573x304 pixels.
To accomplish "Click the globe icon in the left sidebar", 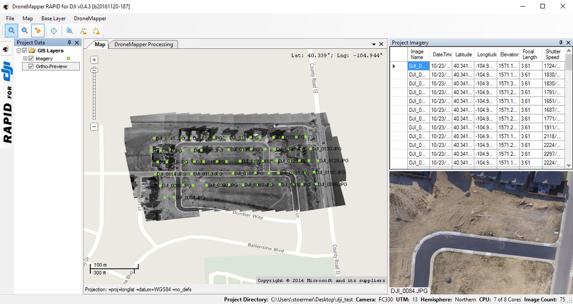I will [x=5, y=49].
